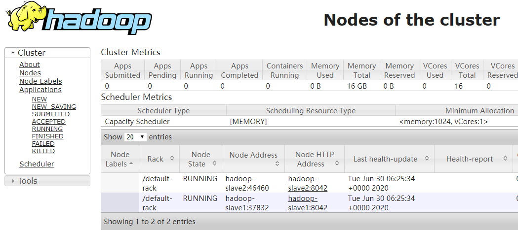Click the Containers Running column header
Screen dimensions: 518x230
(x=284, y=70)
